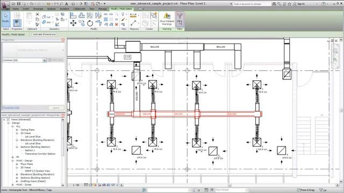Click the Save icon in quick access toolbar

tap(19, 4)
